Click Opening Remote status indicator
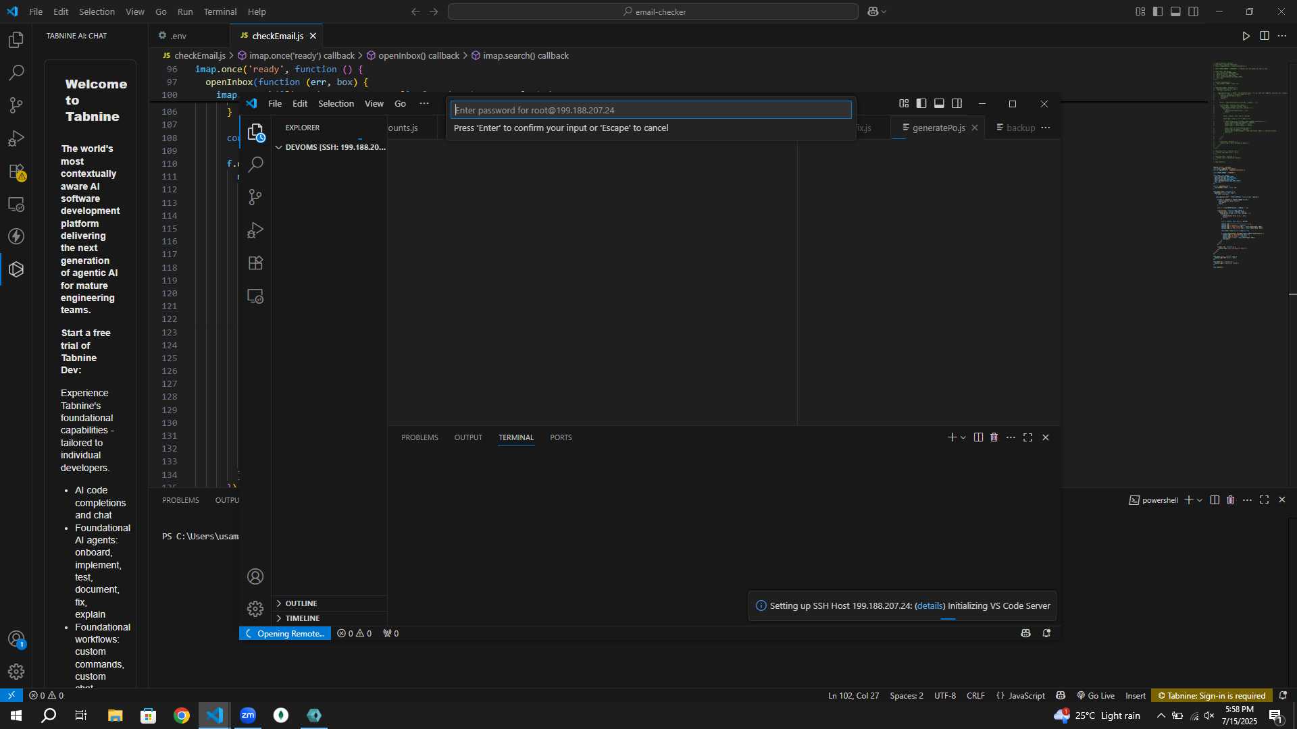The height and width of the screenshot is (729, 1297). tap(285, 633)
